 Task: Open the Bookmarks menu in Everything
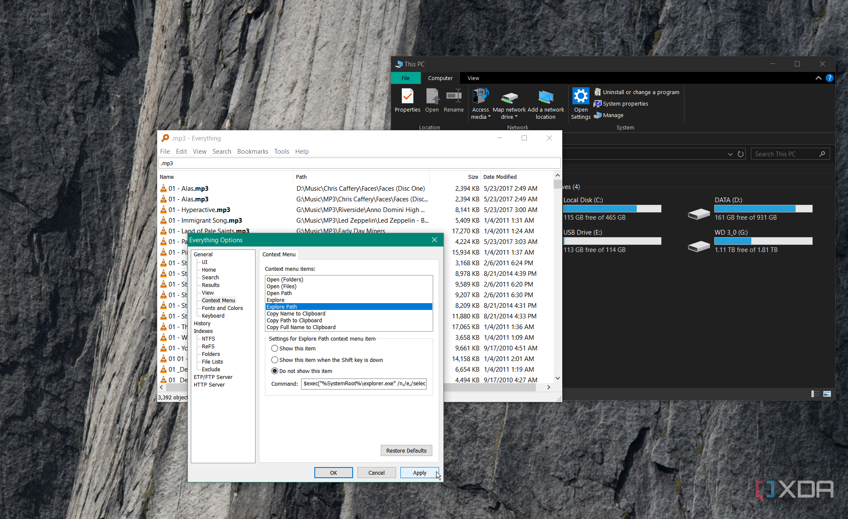[253, 152]
